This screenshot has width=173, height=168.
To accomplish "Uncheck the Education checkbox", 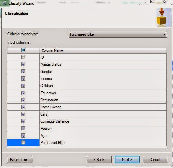I will coord(23,93).
